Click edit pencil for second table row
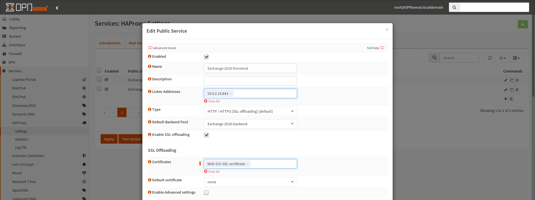This screenshot has height=200, width=535. pos(506,90)
